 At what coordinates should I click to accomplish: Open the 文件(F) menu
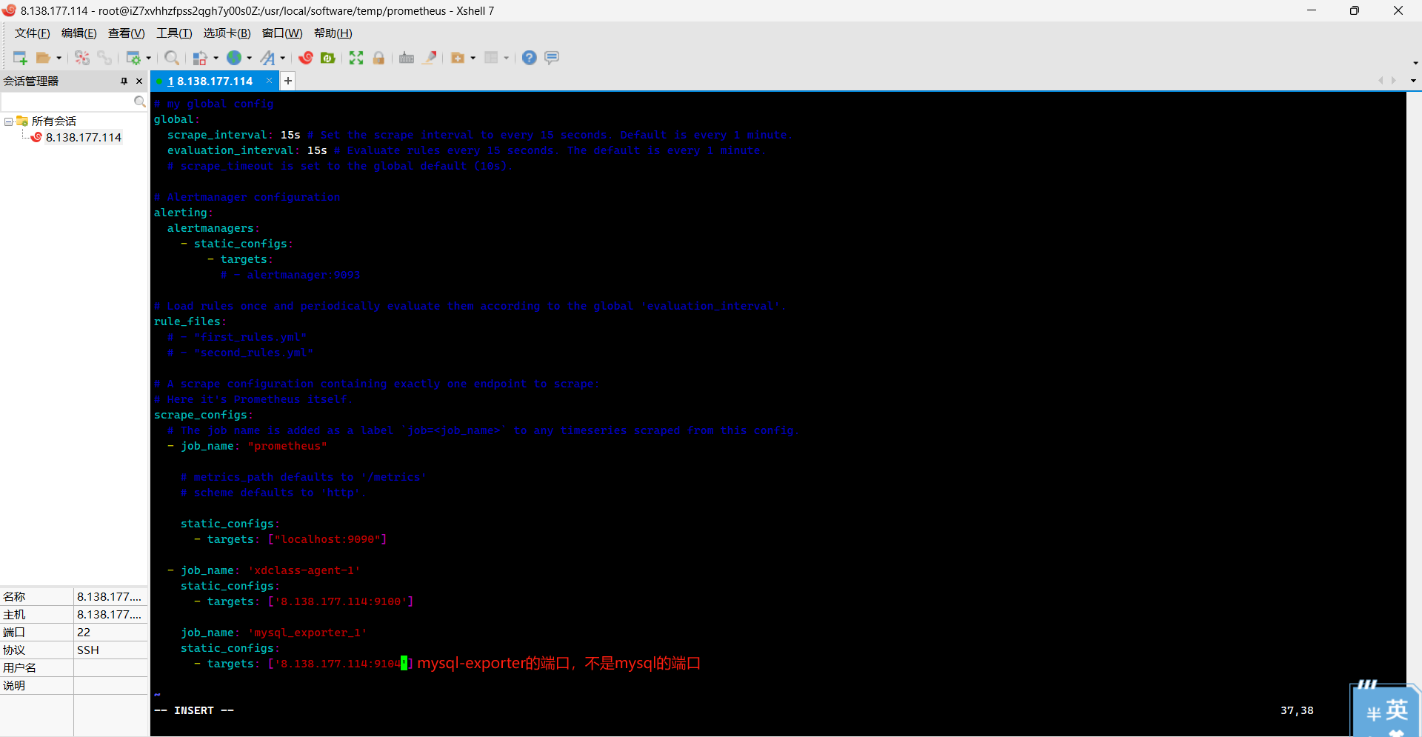coord(33,33)
